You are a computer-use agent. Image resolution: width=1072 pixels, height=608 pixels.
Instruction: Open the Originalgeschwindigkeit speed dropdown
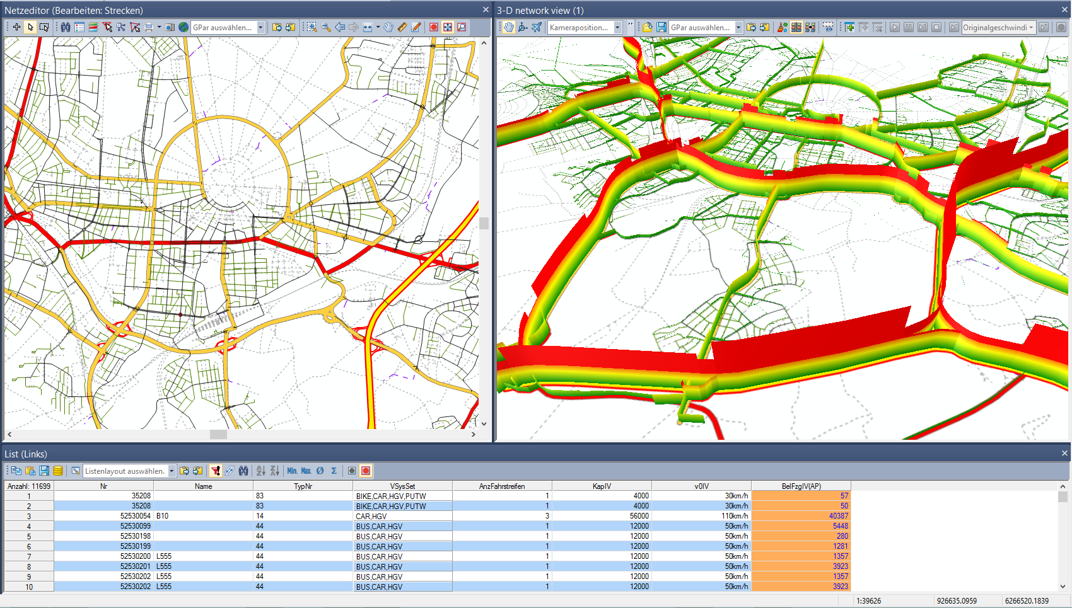1031,27
